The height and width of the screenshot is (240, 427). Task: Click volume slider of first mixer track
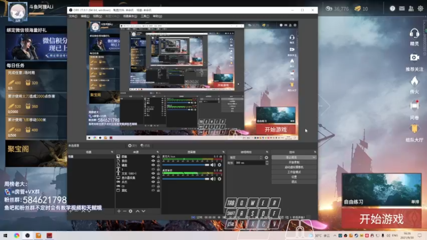tap(186, 165)
